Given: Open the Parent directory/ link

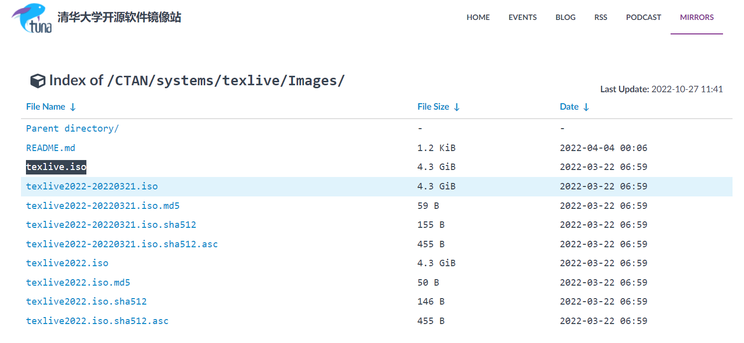Looking at the screenshot, I should [x=72, y=129].
